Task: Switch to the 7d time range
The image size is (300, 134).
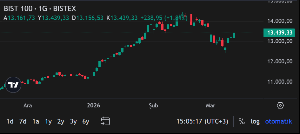Action: coord(23,121)
